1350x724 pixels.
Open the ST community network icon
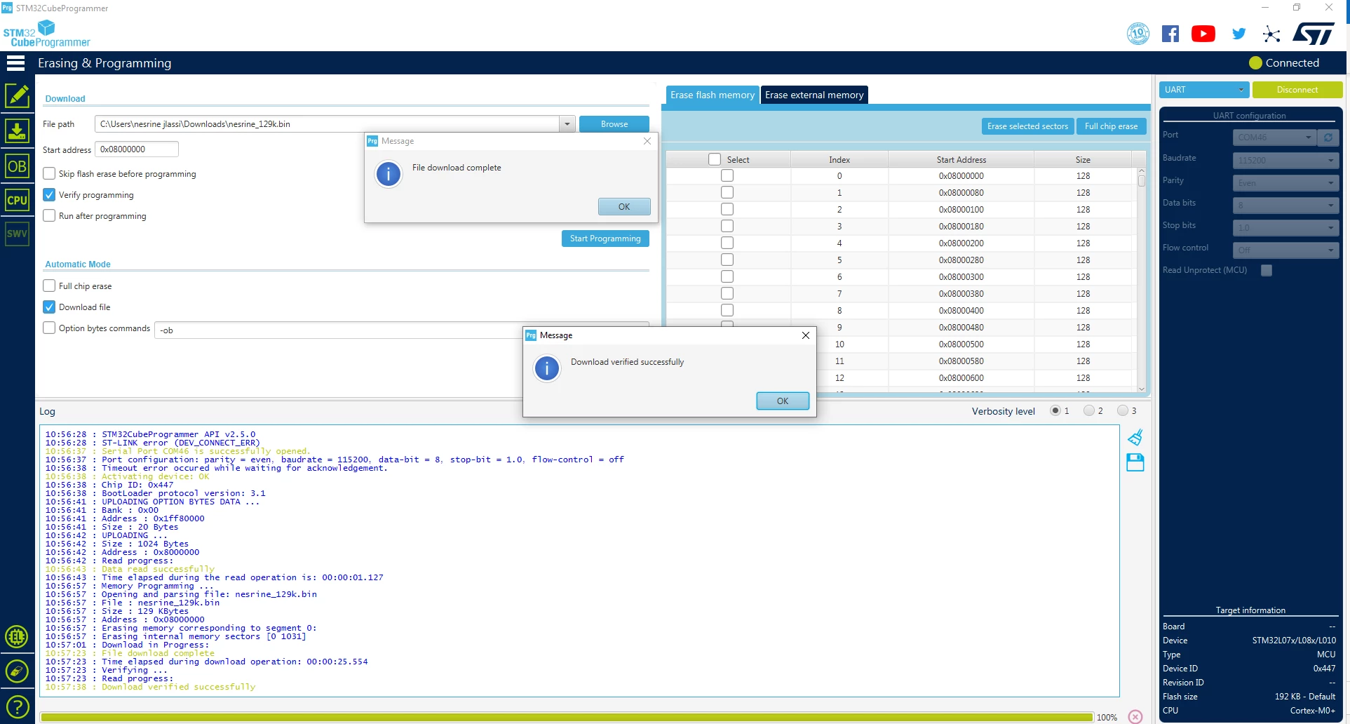point(1271,34)
